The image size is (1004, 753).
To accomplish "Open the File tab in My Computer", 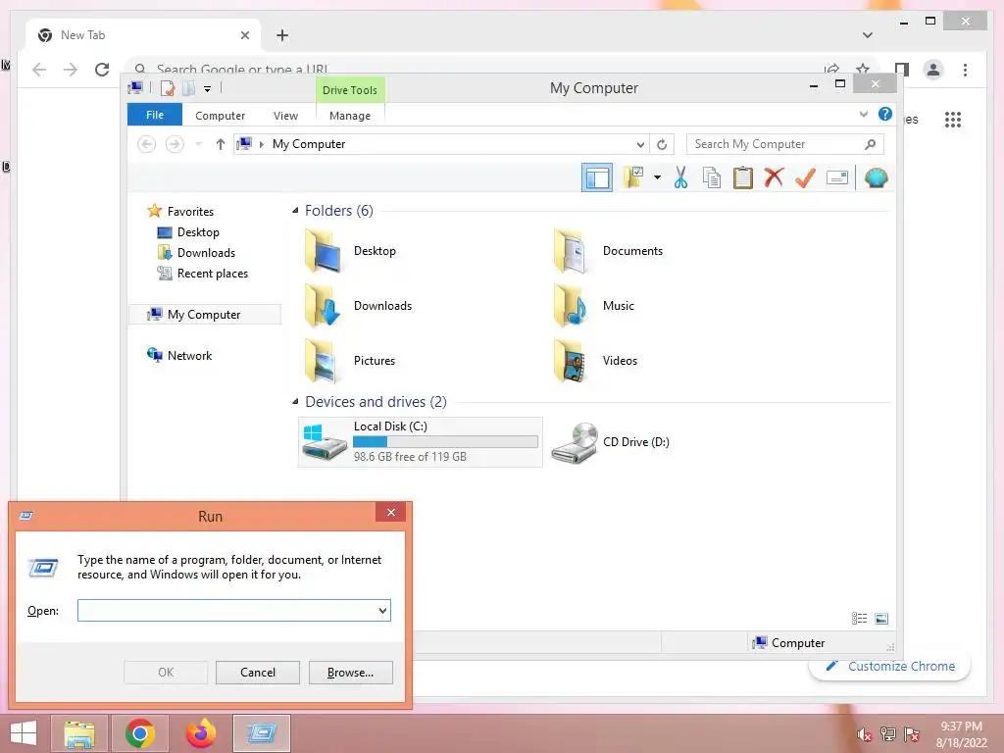I will [x=155, y=115].
